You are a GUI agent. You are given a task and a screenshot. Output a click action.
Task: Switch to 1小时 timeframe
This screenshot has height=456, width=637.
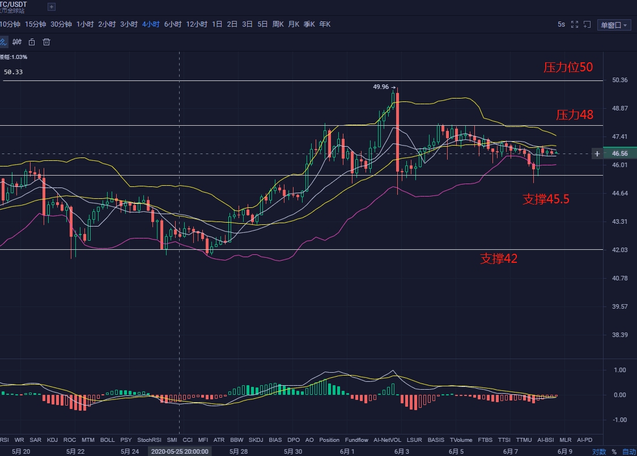(85, 24)
